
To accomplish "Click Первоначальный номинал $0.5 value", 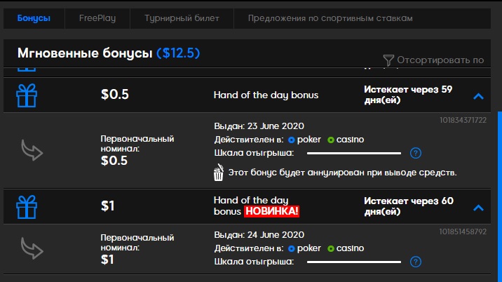I will 114,161.
